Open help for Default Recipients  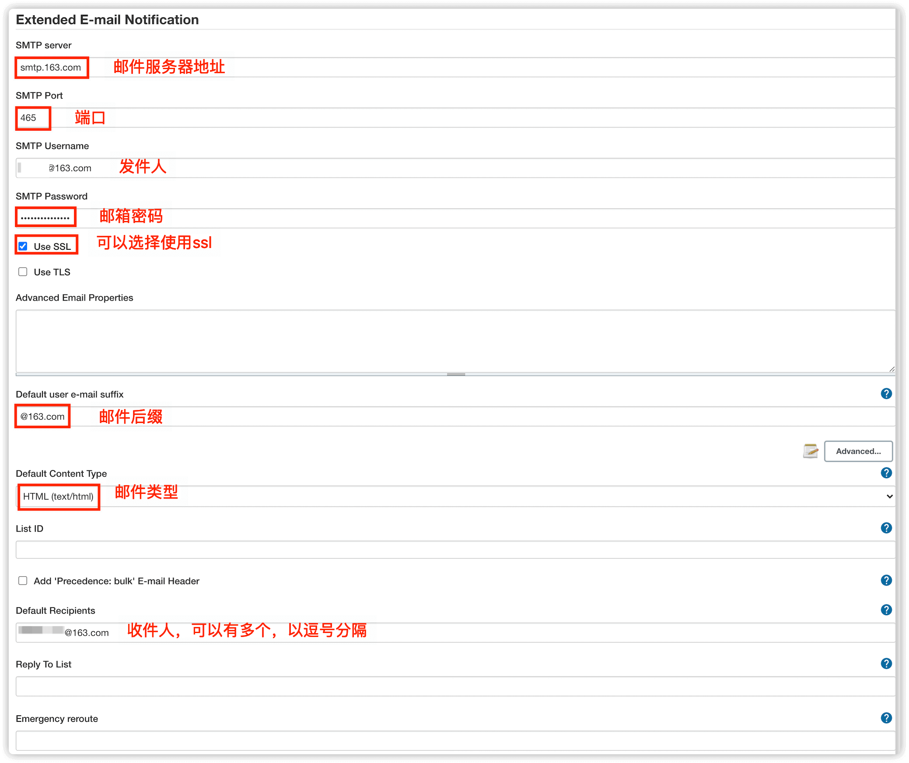(886, 610)
